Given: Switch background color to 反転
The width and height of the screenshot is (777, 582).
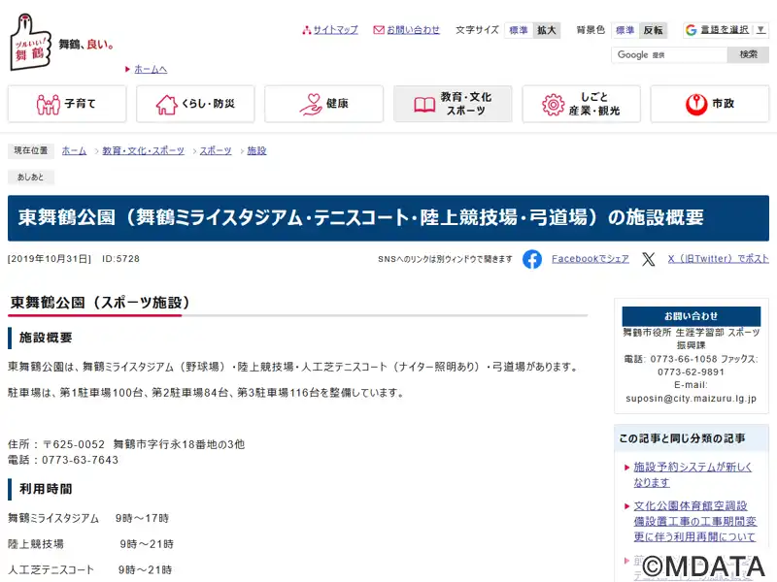Looking at the screenshot, I should (x=654, y=30).
